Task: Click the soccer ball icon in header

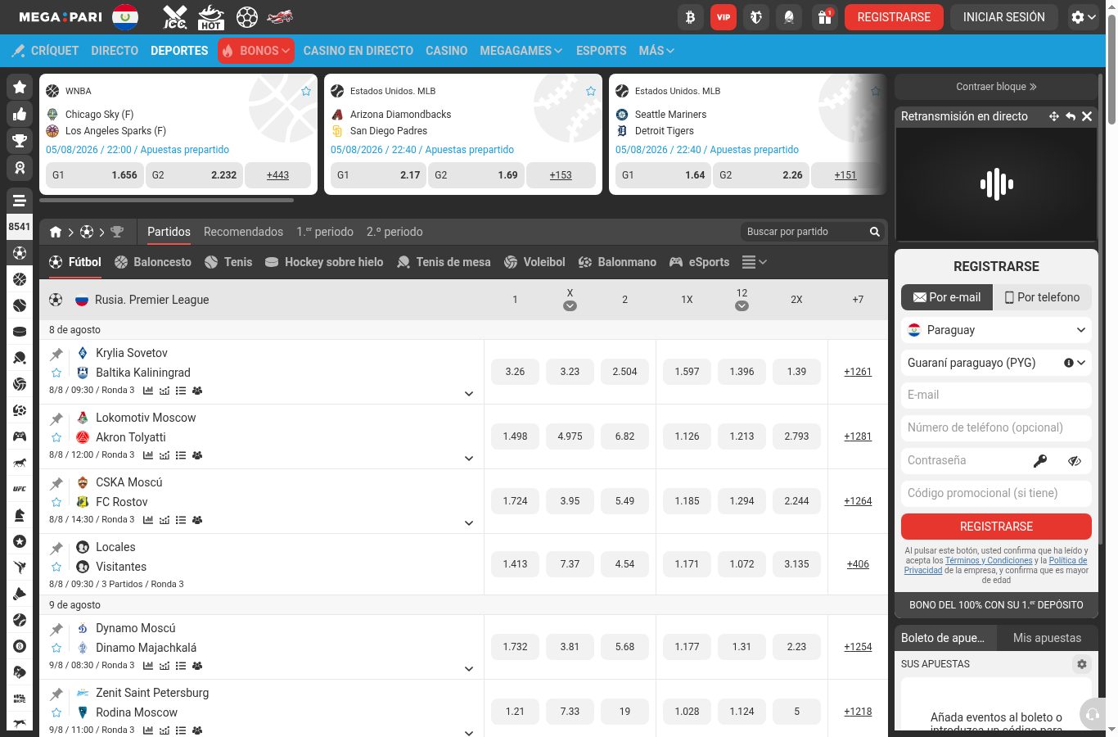Action: [246, 17]
